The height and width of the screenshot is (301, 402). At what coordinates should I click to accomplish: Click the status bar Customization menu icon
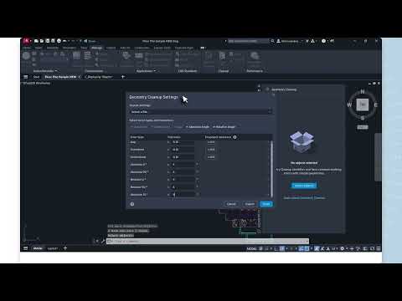[x=379, y=248]
